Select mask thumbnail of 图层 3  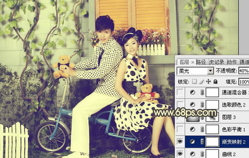pyautogui.click(x=212, y=117)
